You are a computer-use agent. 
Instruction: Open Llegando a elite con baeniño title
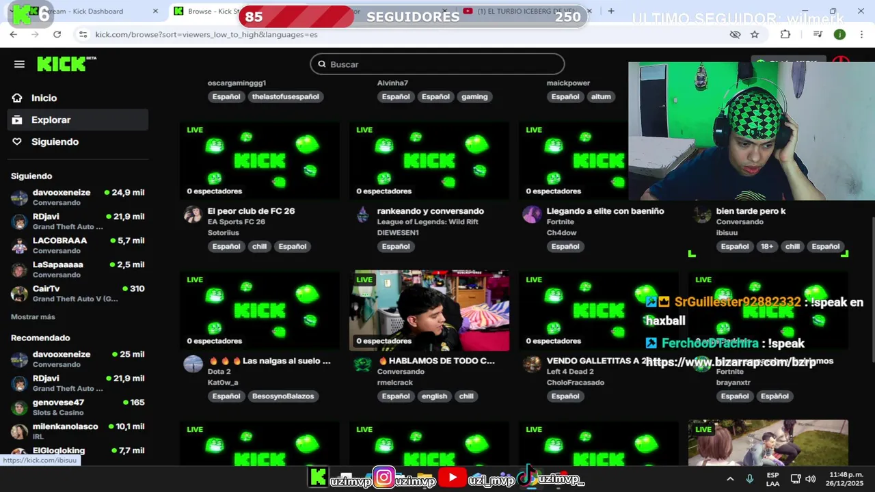point(605,211)
